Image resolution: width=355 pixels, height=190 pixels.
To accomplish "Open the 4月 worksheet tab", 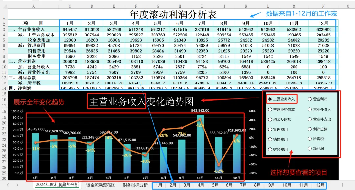I will click(201, 185).
